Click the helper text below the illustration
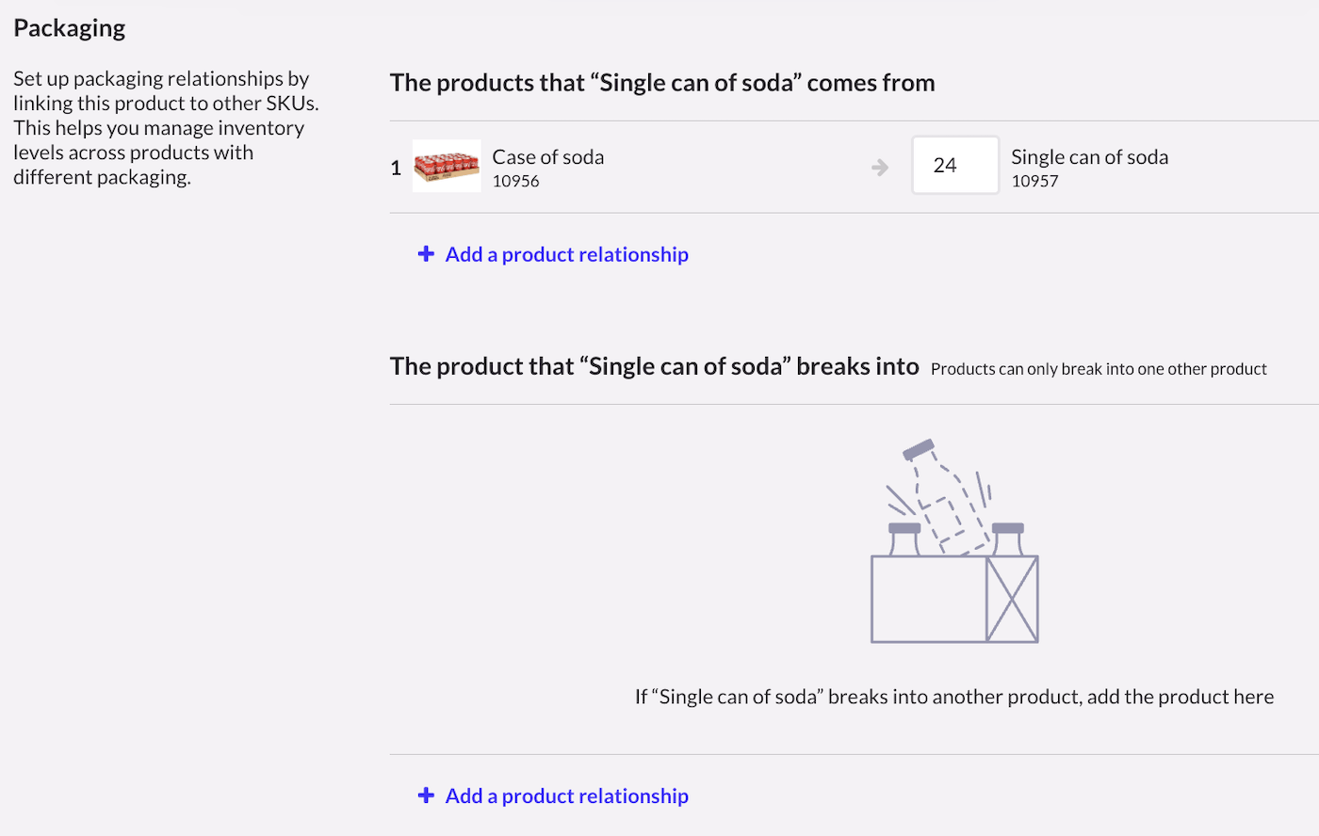 (x=953, y=696)
